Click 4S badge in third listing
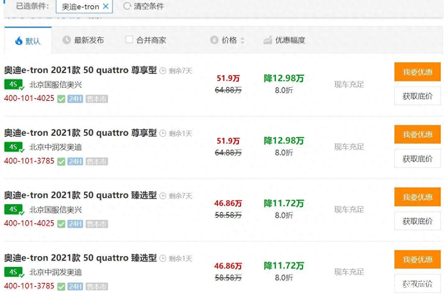The width and height of the screenshot is (444, 295). [x=14, y=210]
